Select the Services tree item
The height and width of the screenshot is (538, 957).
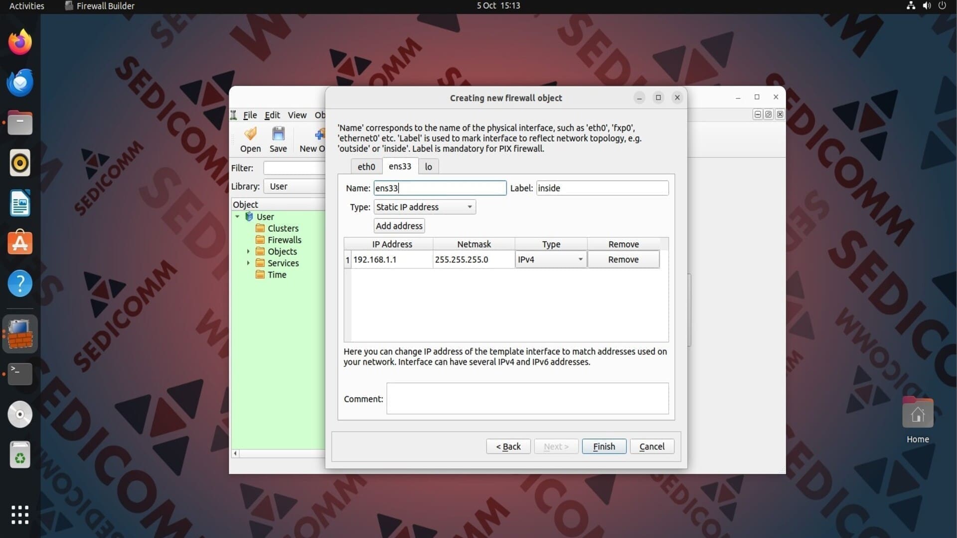[x=283, y=263]
